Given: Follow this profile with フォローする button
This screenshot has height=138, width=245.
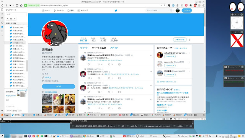Looking at the screenshot, I should coord(180,39).
